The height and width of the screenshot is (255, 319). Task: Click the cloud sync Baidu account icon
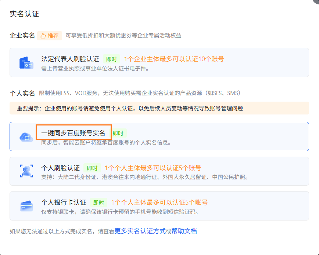[x=26, y=137]
